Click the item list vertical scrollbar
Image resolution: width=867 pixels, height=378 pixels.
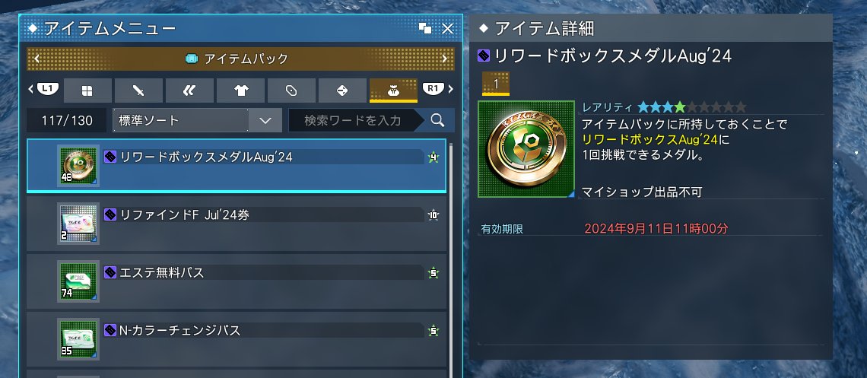coord(451,260)
